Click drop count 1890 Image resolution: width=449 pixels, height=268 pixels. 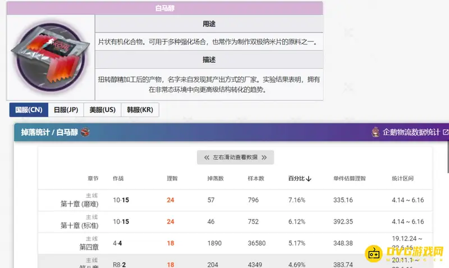pos(214,243)
